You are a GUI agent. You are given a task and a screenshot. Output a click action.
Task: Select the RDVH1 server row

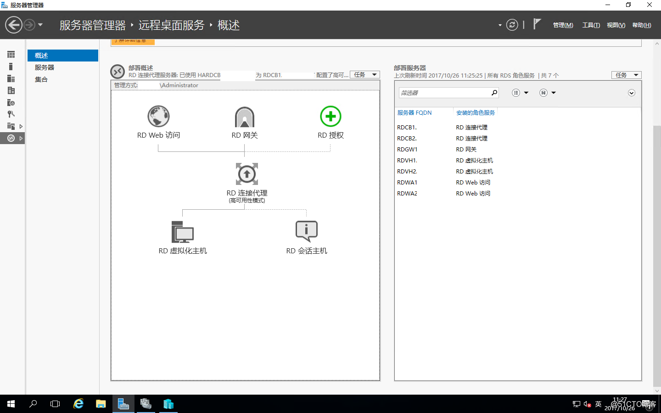point(518,161)
